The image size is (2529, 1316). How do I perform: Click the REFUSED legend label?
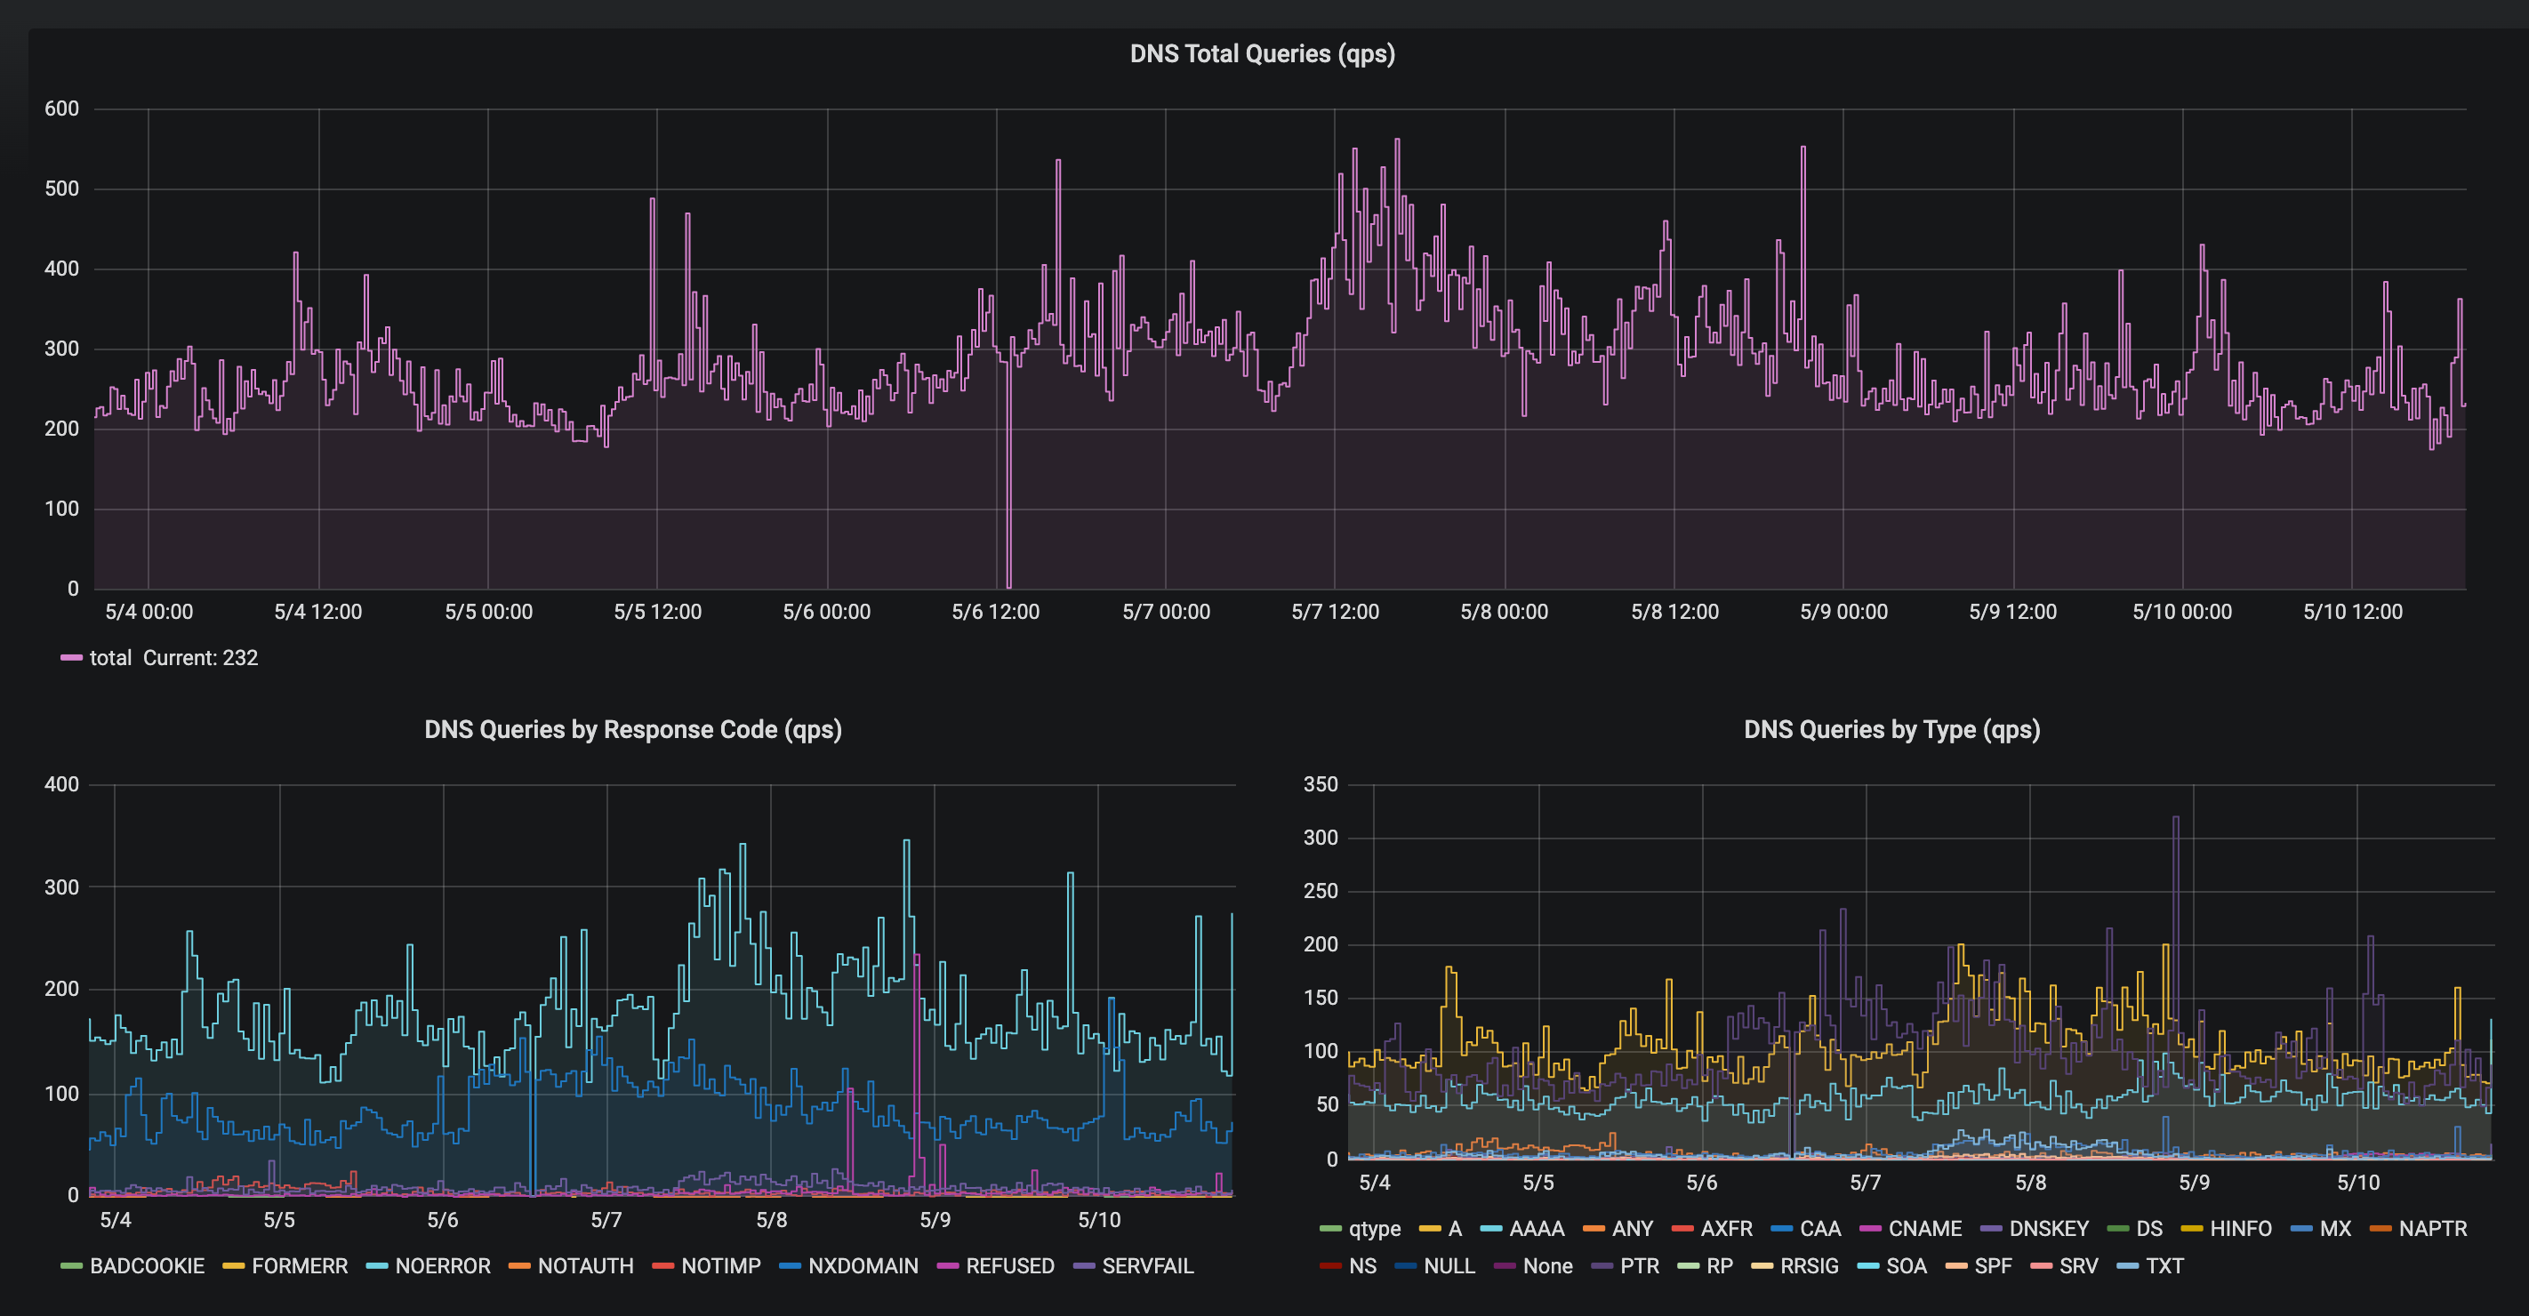tap(1009, 1266)
